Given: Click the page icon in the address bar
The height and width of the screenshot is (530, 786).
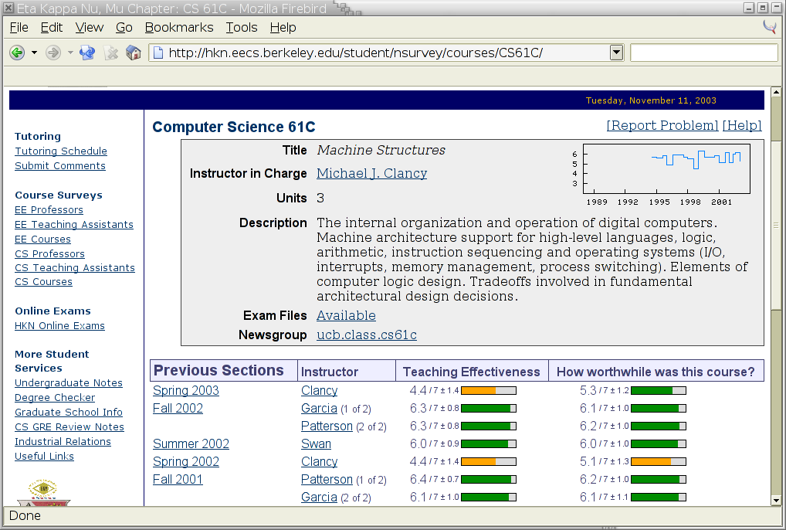Looking at the screenshot, I should click(158, 53).
